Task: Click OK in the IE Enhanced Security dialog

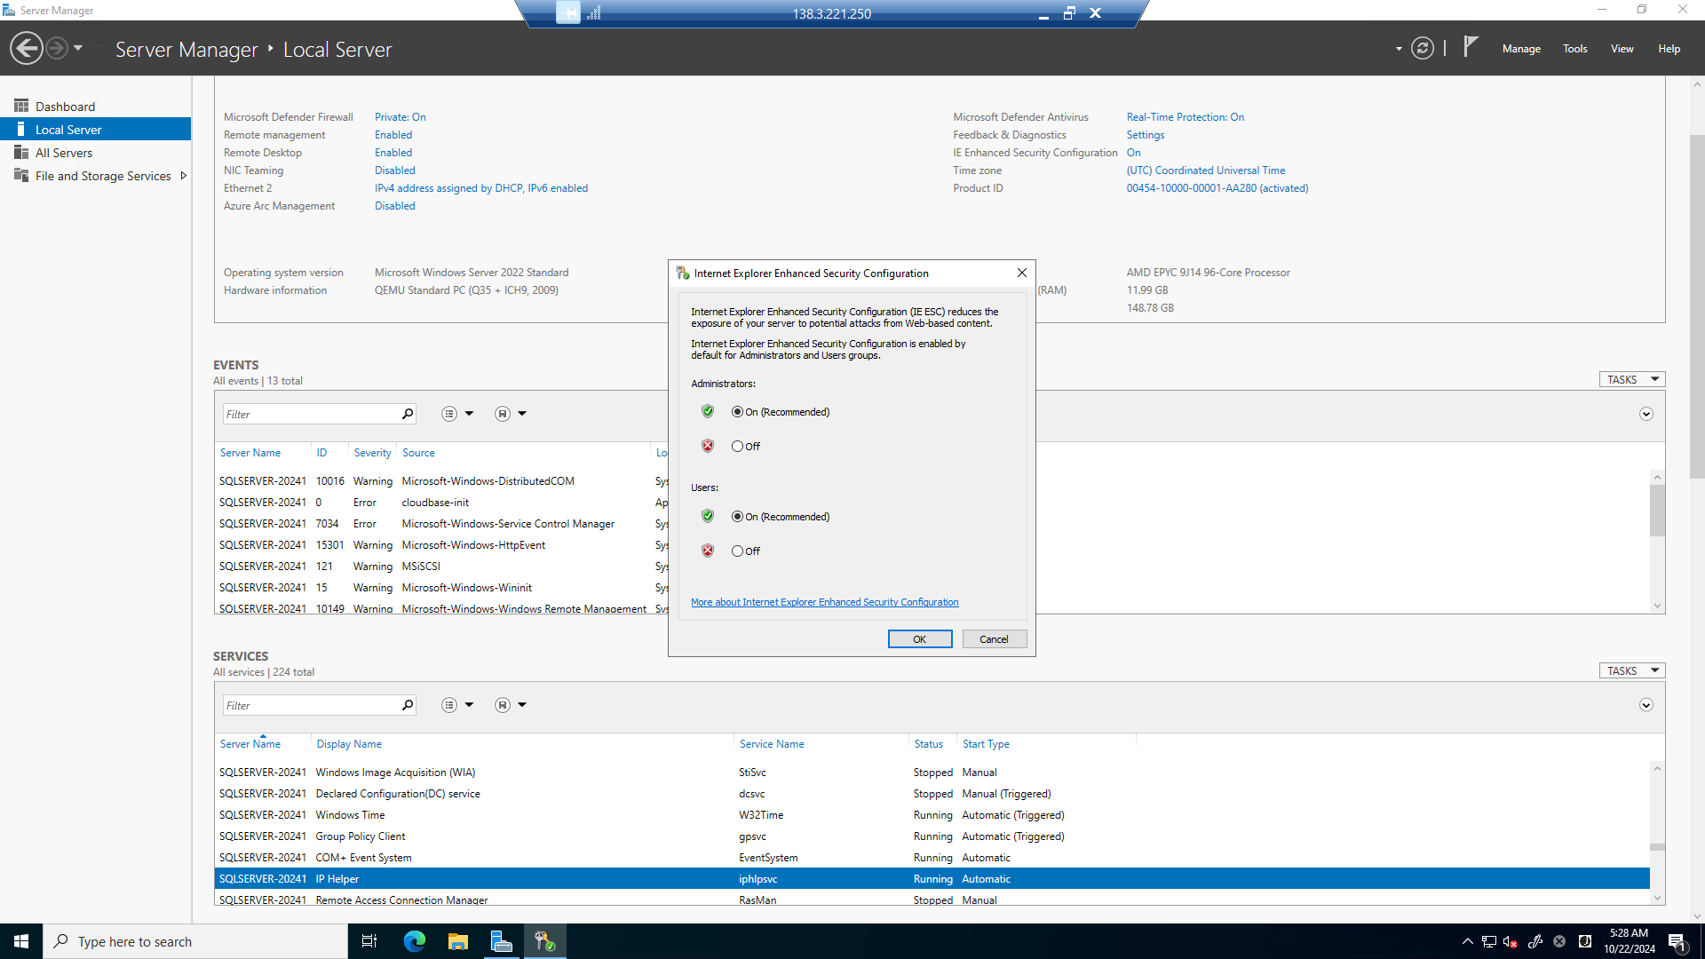Action: pyautogui.click(x=919, y=638)
